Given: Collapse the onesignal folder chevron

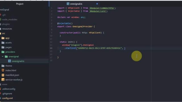Looking at the screenshot, I should point(3,56).
